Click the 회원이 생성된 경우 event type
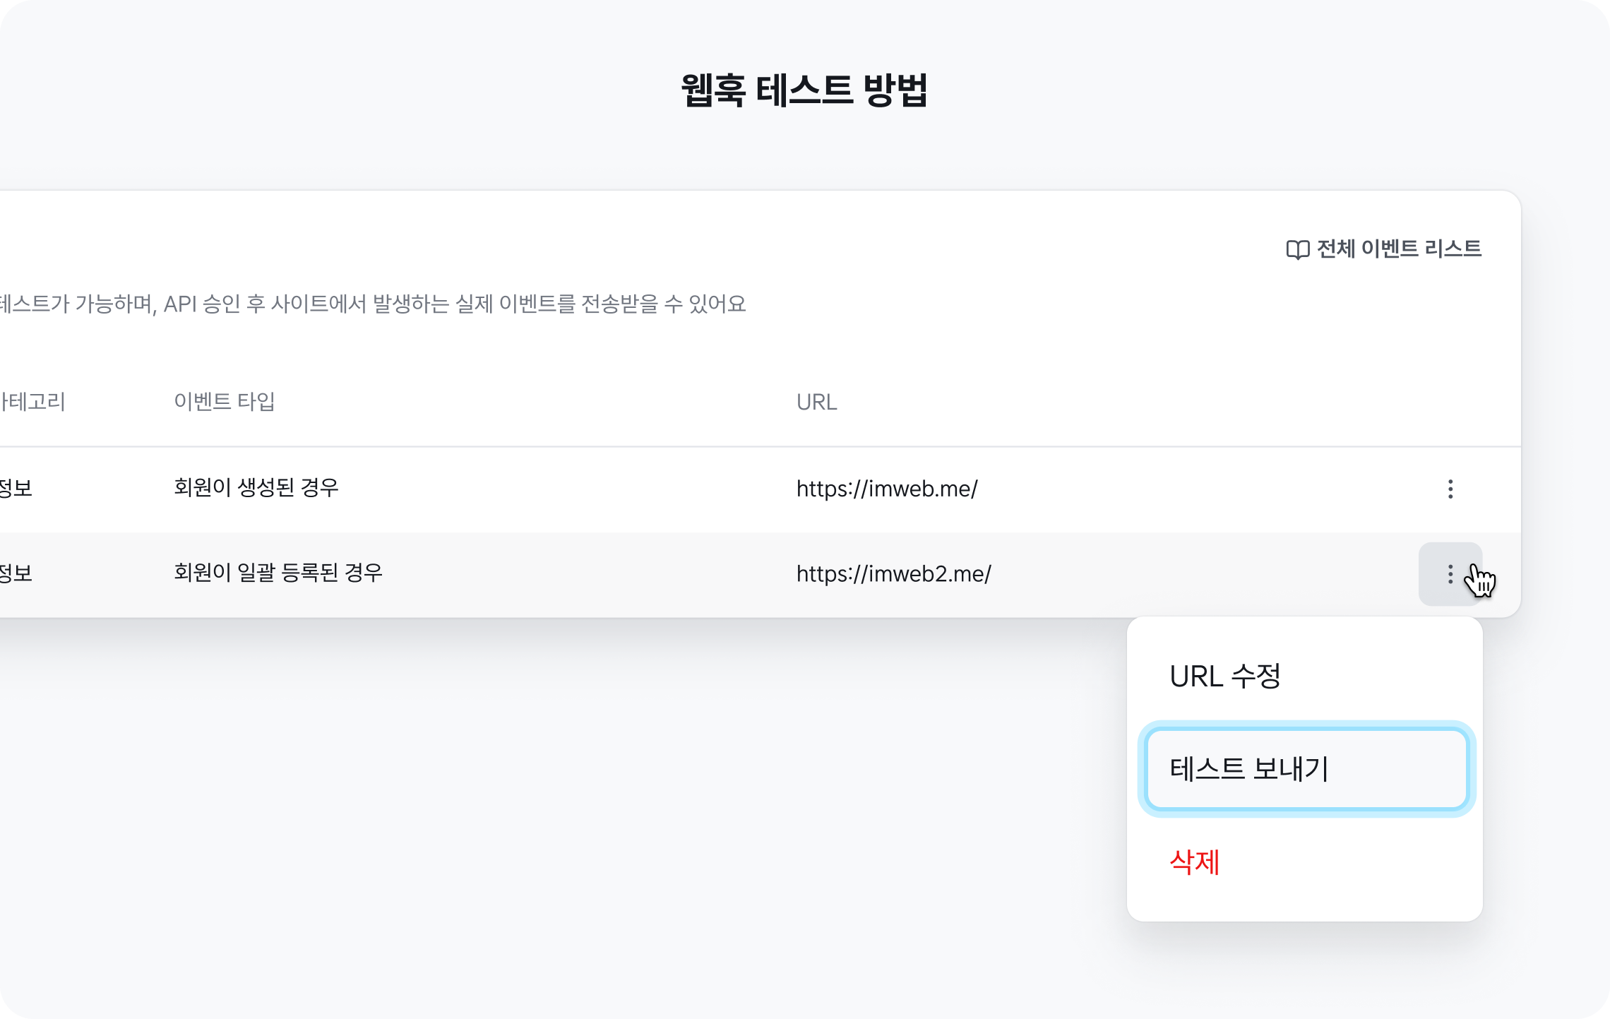Viewport: 1610px width, 1019px height. tap(256, 488)
